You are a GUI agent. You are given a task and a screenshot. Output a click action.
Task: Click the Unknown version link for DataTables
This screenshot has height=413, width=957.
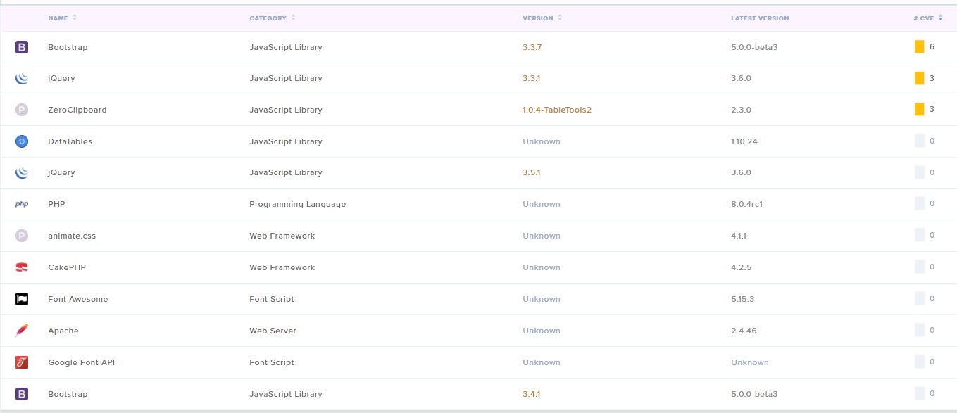541,141
